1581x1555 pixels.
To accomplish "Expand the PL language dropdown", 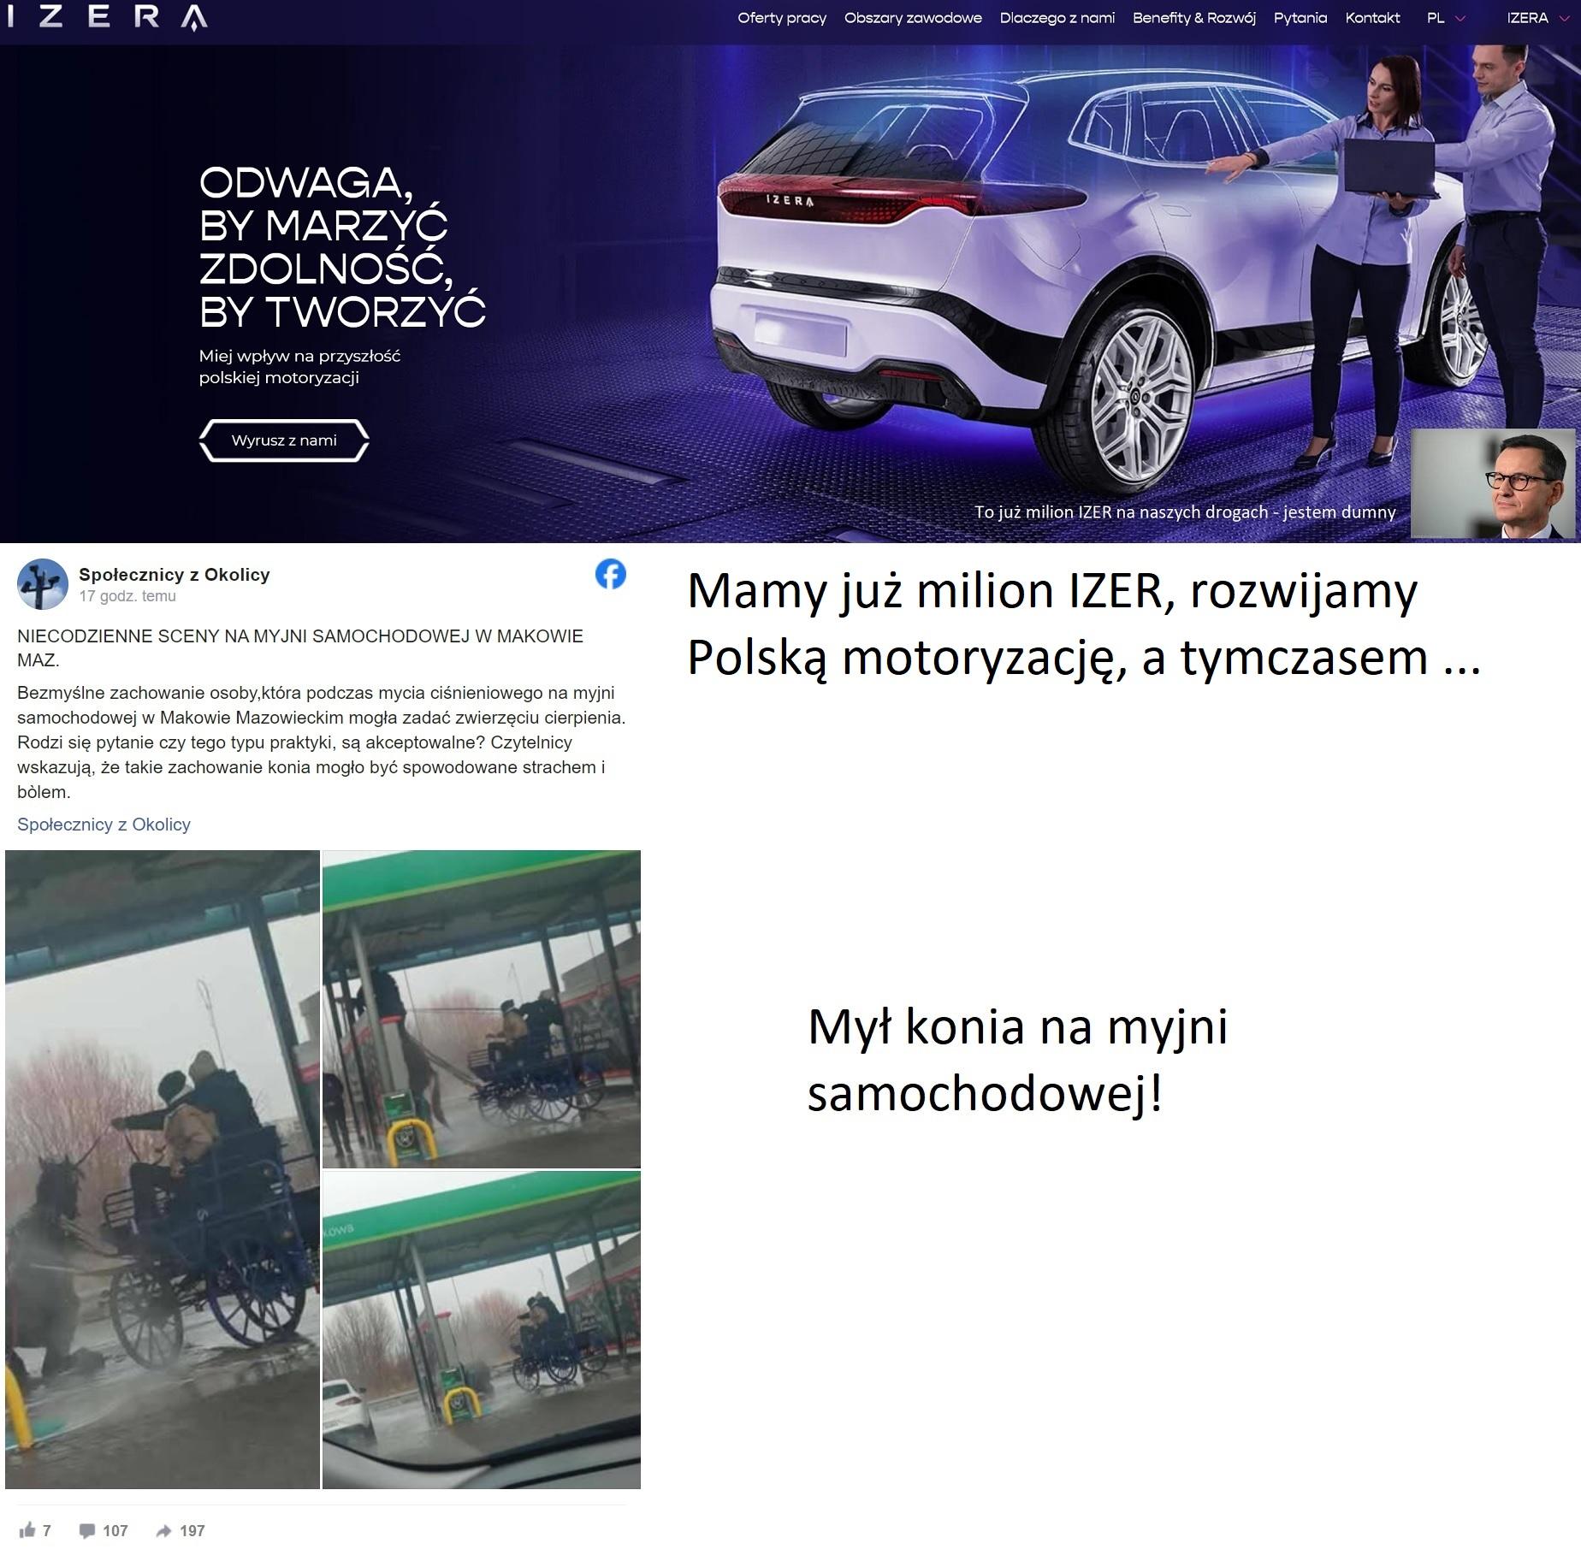I will pos(1446,18).
